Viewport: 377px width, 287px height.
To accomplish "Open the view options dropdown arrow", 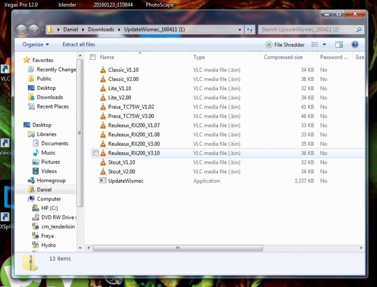I will tap(324, 44).
